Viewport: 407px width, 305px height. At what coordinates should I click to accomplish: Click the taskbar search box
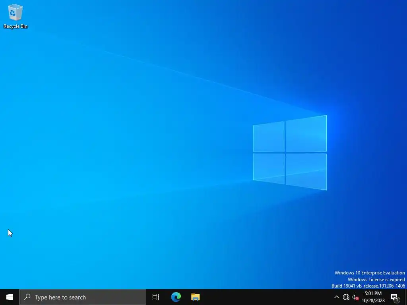point(83,297)
